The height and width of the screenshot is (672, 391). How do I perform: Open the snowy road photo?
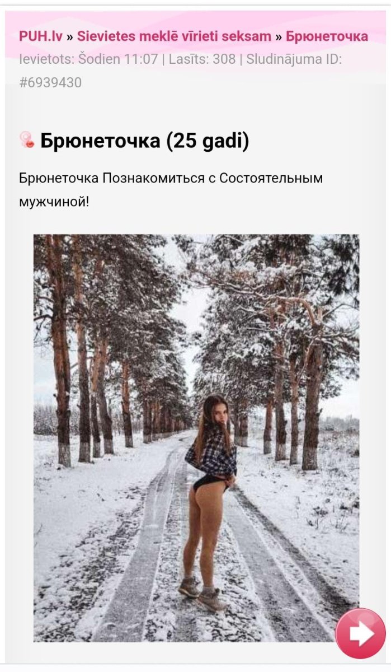pos(196,438)
